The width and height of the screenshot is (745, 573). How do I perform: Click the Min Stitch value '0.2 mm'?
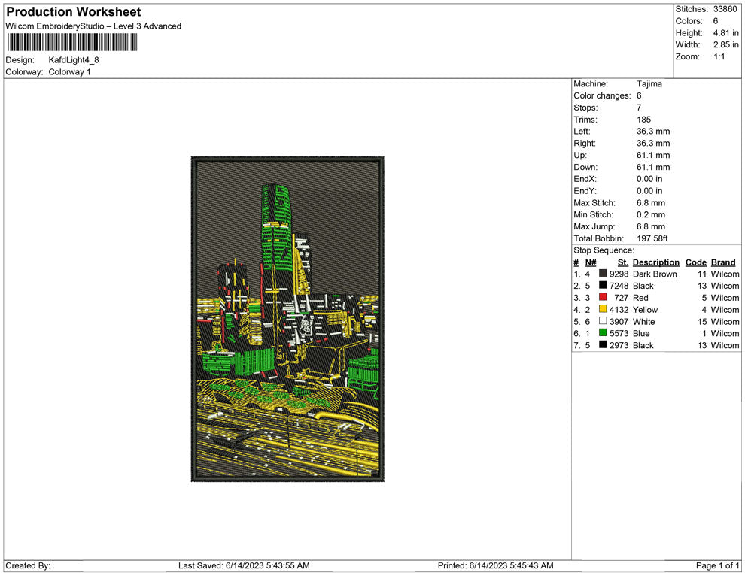[x=651, y=214]
